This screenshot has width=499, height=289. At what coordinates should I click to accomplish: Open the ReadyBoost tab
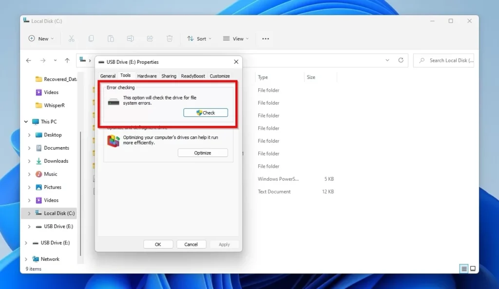tap(194, 76)
